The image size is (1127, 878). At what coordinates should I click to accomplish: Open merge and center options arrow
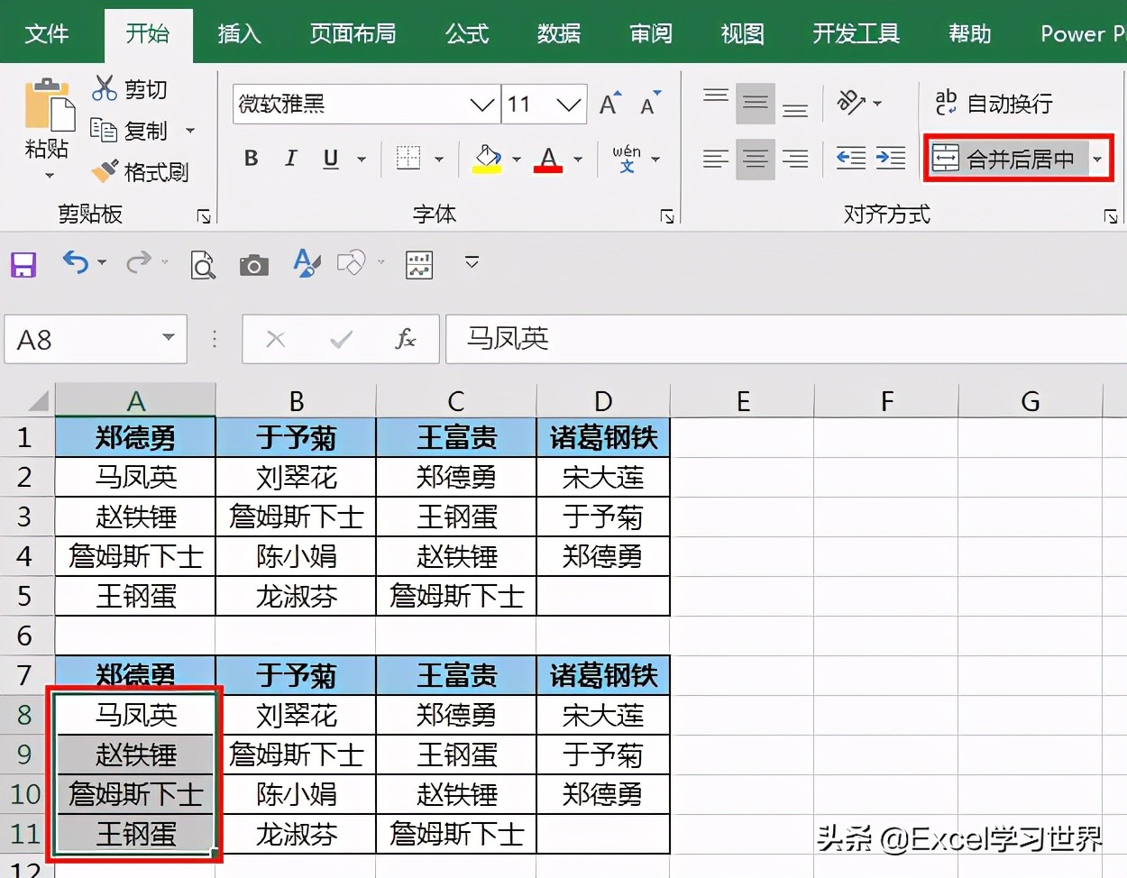[1097, 160]
